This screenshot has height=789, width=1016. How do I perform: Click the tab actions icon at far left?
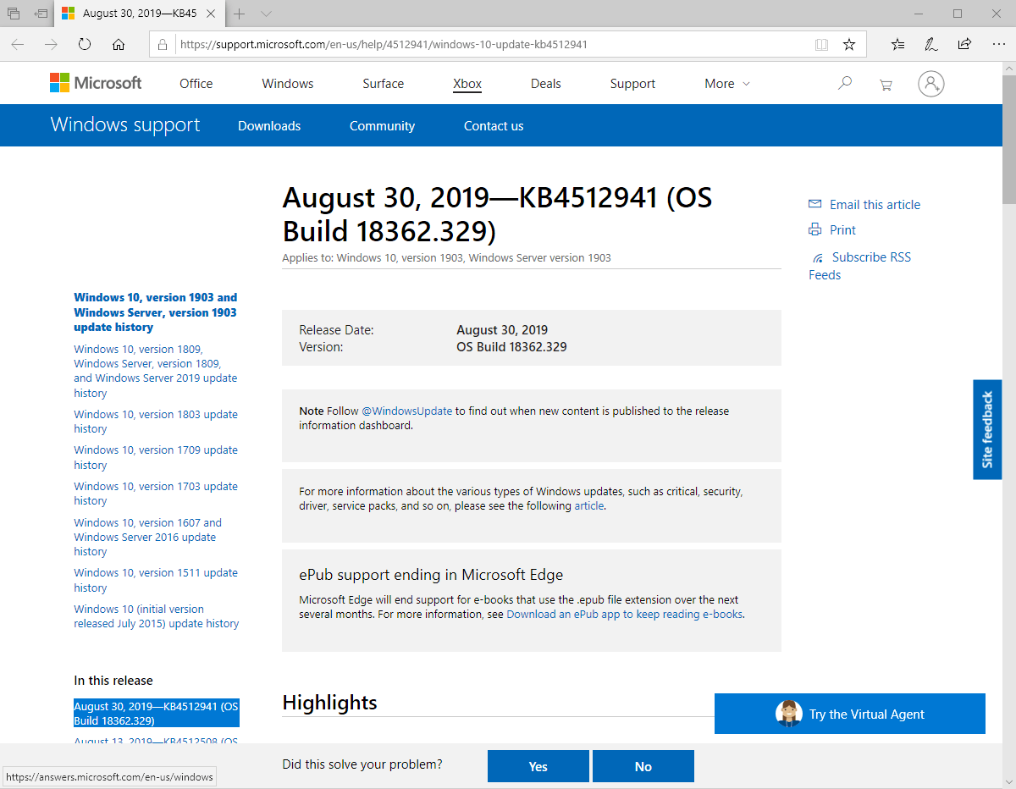[14, 14]
